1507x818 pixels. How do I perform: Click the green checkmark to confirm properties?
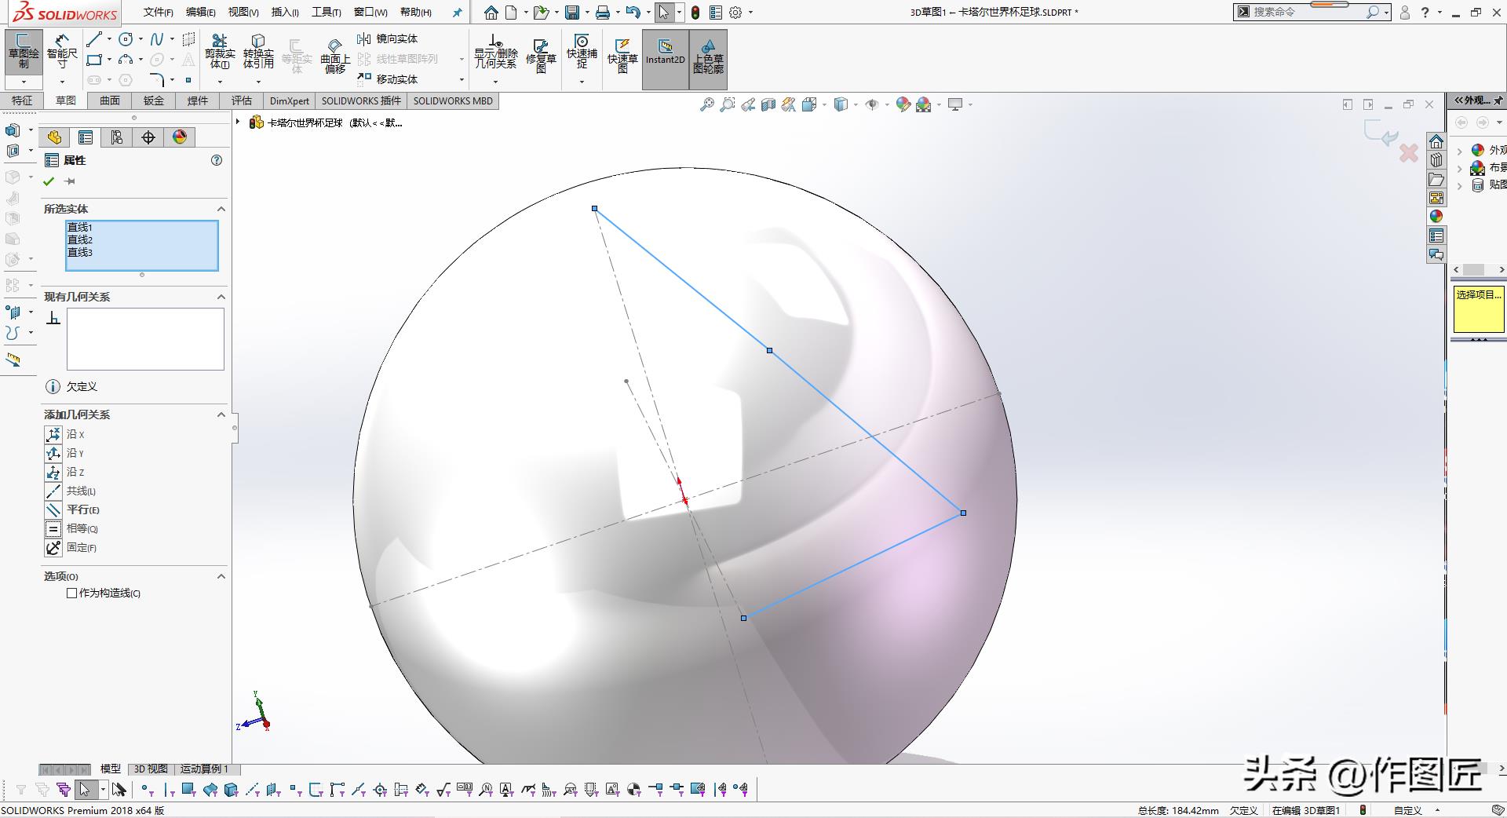click(x=49, y=181)
